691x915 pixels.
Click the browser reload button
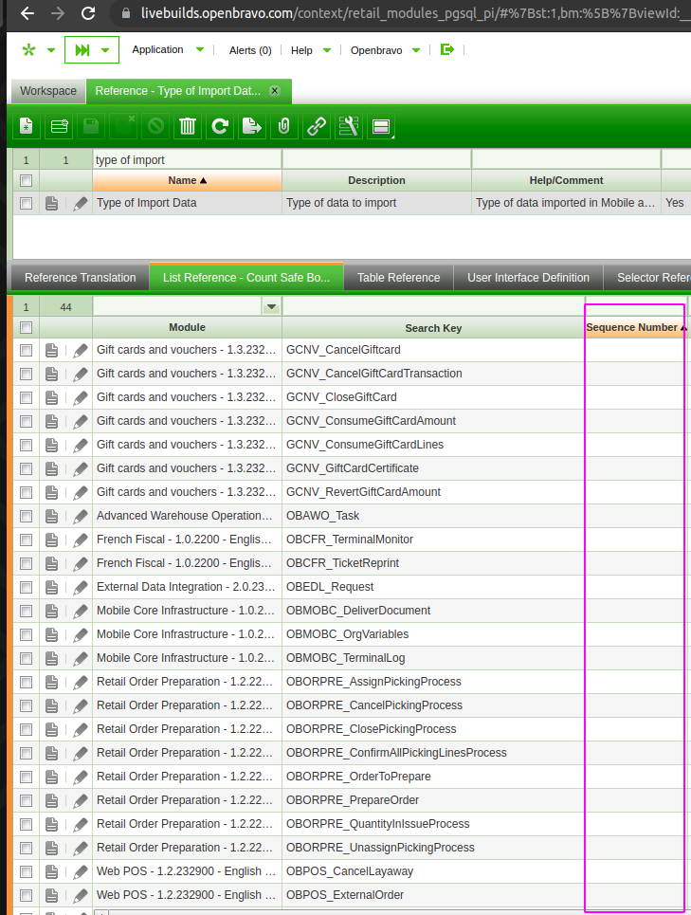tap(88, 14)
